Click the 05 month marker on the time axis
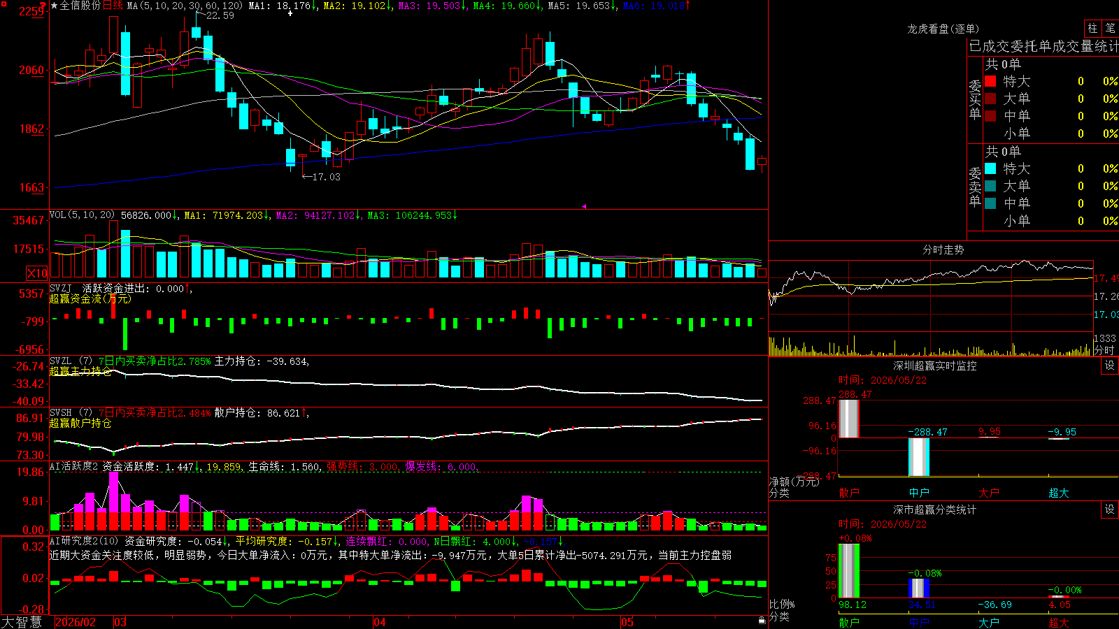 coord(627,622)
